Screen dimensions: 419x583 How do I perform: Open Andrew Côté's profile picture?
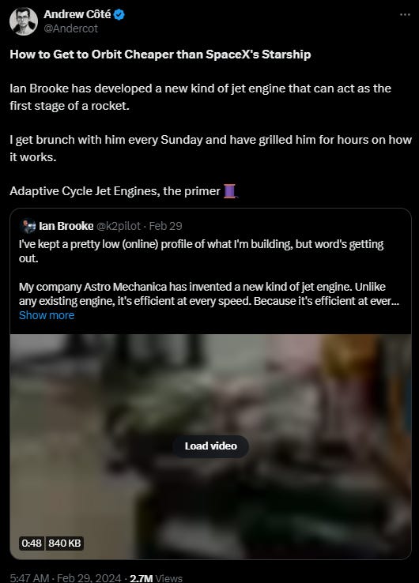(24, 21)
